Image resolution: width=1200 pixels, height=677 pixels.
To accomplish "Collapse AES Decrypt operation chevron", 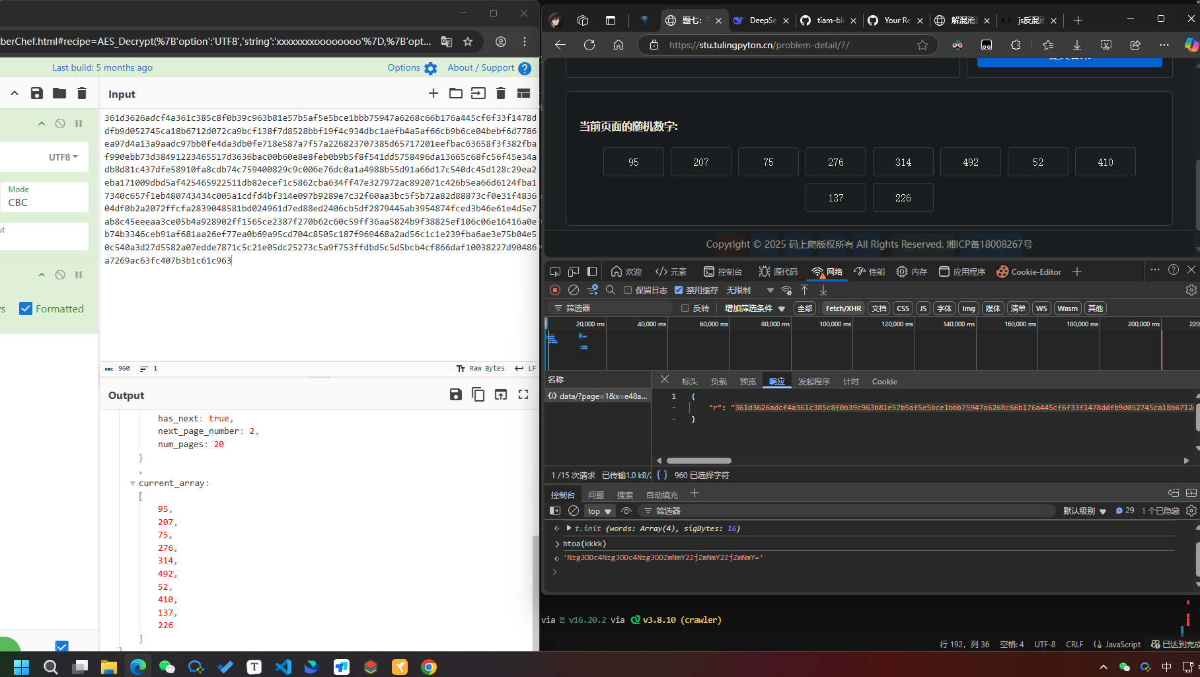I will coord(42,124).
